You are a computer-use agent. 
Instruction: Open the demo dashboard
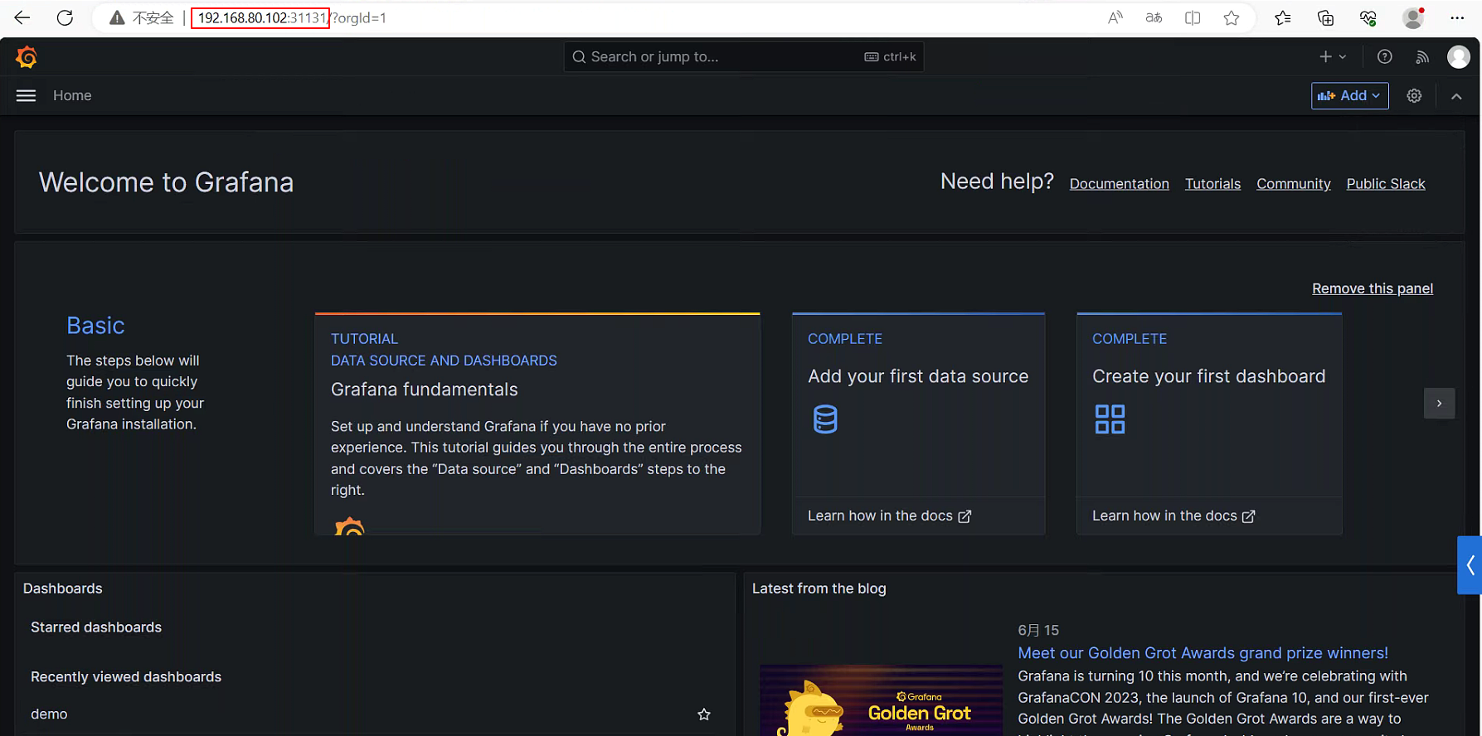(49, 714)
